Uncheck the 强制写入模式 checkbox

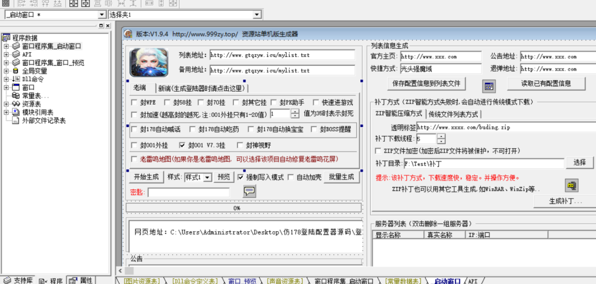(x=240, y=177)
